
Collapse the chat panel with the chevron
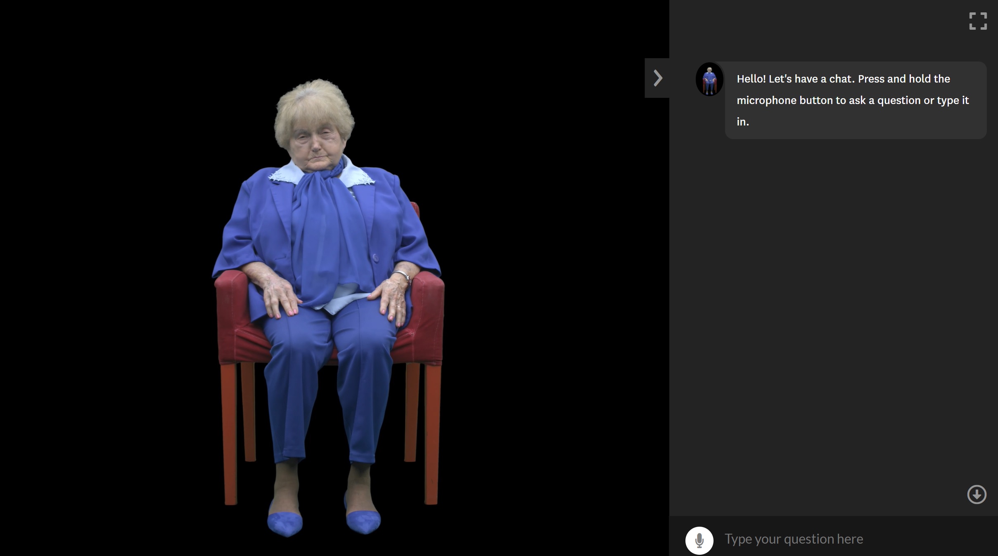pyautogui.click(x=657, y=78)
